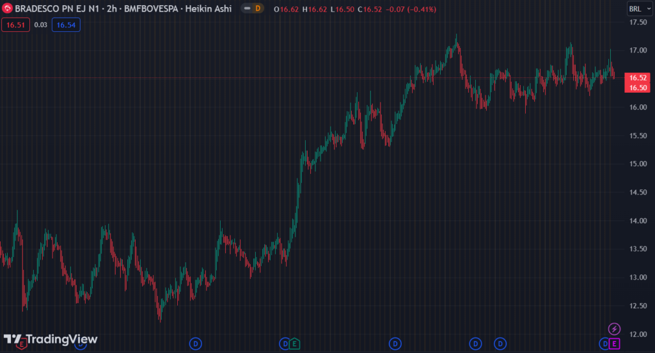Click the close value C16.52
This screenshot has height=353, width=655.
370,9
